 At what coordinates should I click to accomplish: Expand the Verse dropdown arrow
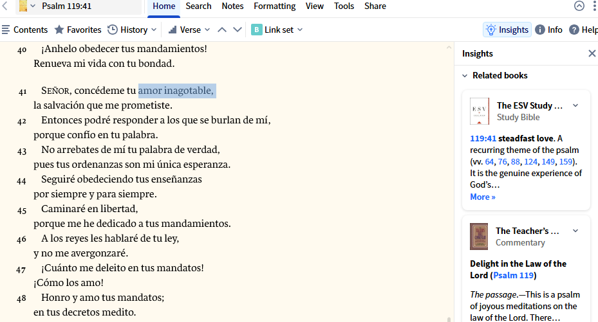207,30
